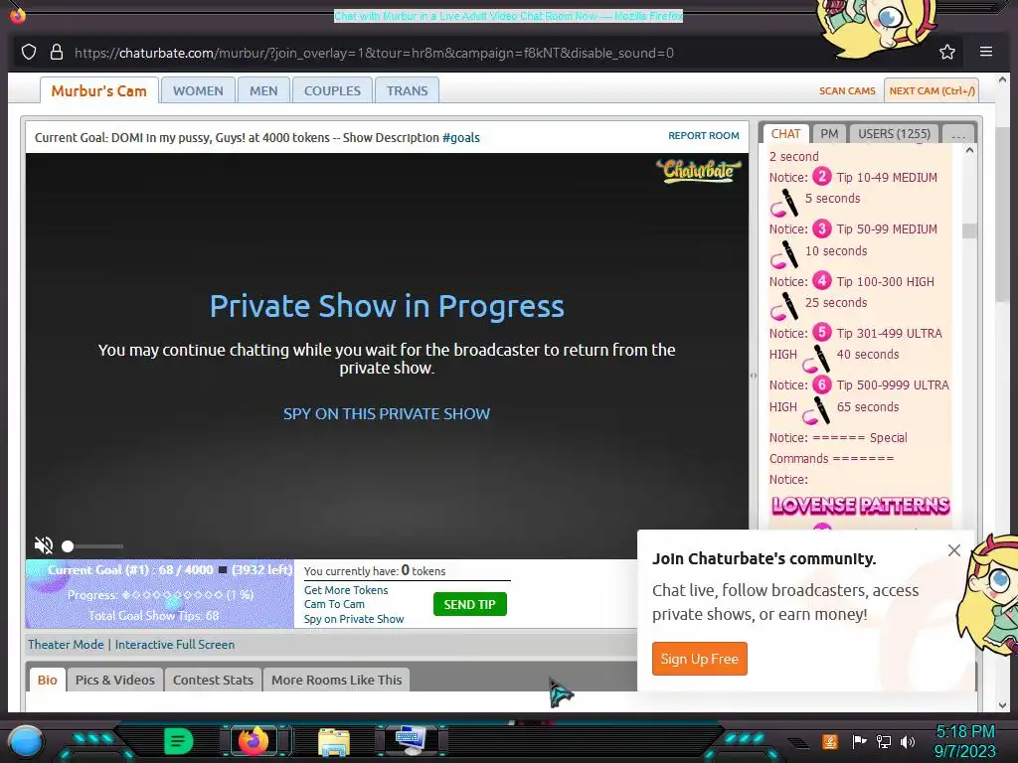Viewport: 1018px width, 763px height.
Task: Open the WOMEN tab
Action: pos(198,90)
